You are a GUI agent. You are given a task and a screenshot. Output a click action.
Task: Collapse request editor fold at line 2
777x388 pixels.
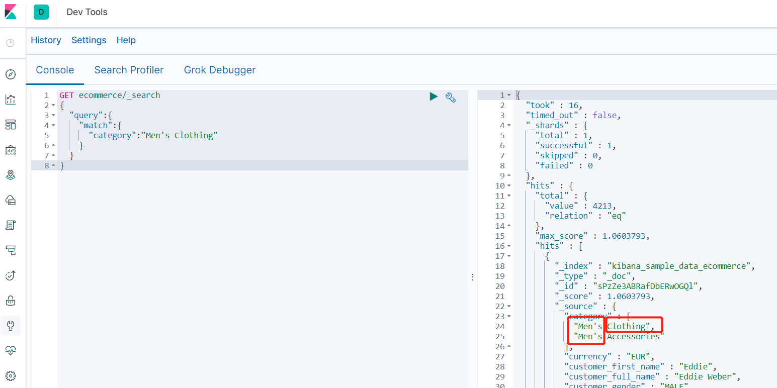point(53,106)
